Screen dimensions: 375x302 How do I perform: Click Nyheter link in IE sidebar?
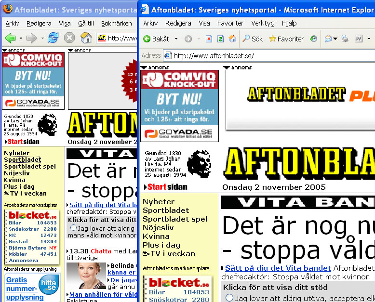coord(159,202)
